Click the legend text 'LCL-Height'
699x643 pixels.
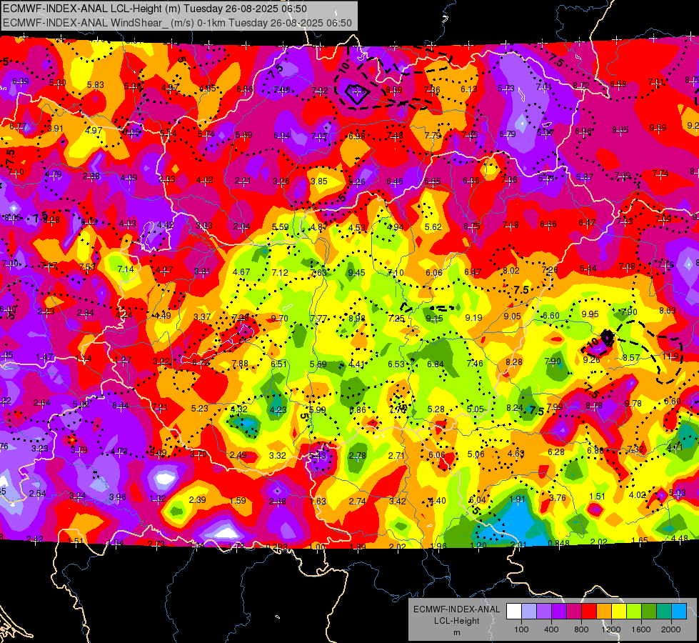(x=456, y=621)
